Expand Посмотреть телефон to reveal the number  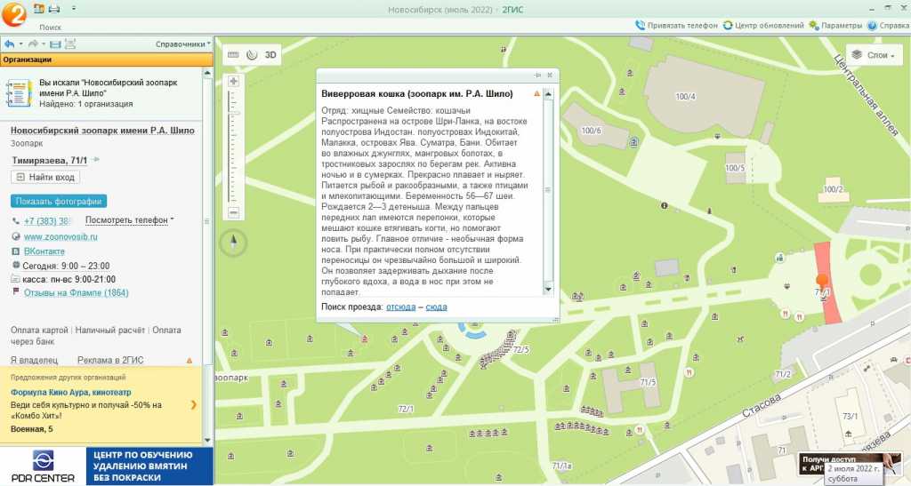pyautogui.click(x=129, y=219)
